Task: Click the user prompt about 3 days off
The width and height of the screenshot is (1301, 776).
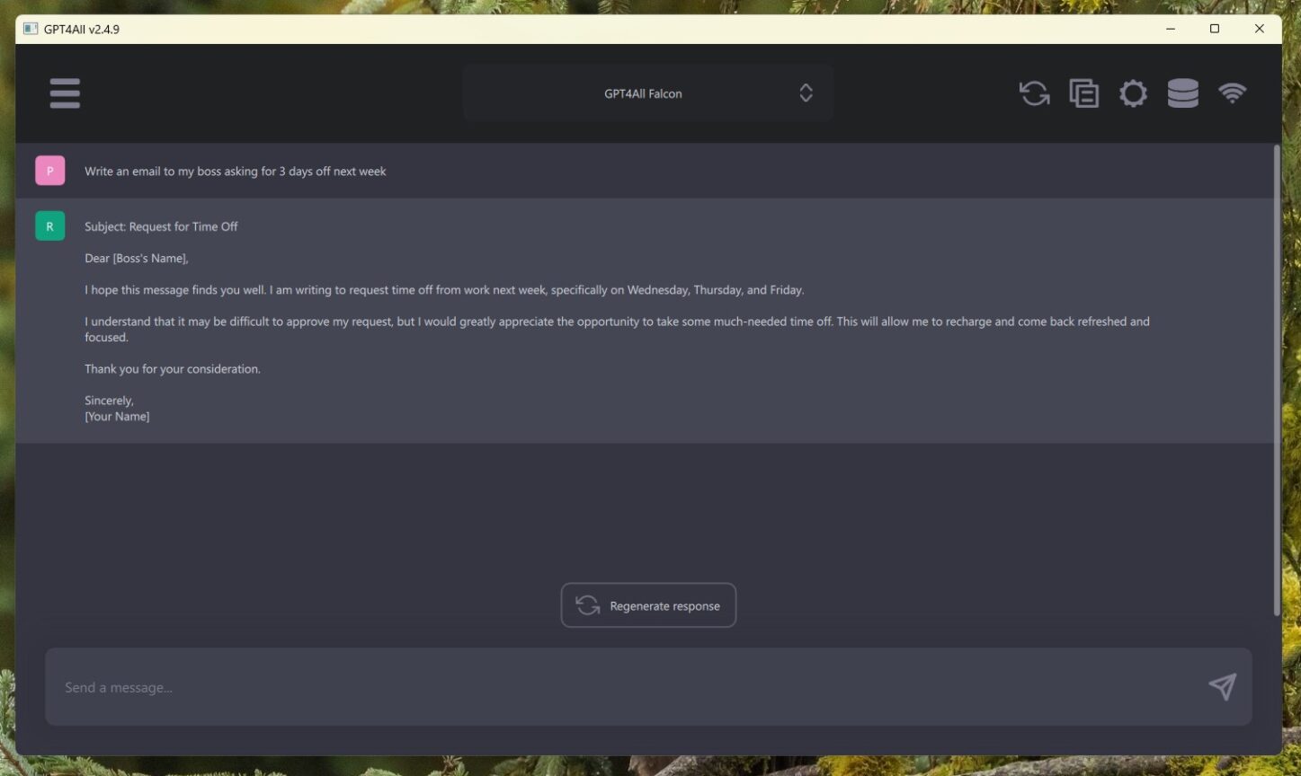Action: 235,170
